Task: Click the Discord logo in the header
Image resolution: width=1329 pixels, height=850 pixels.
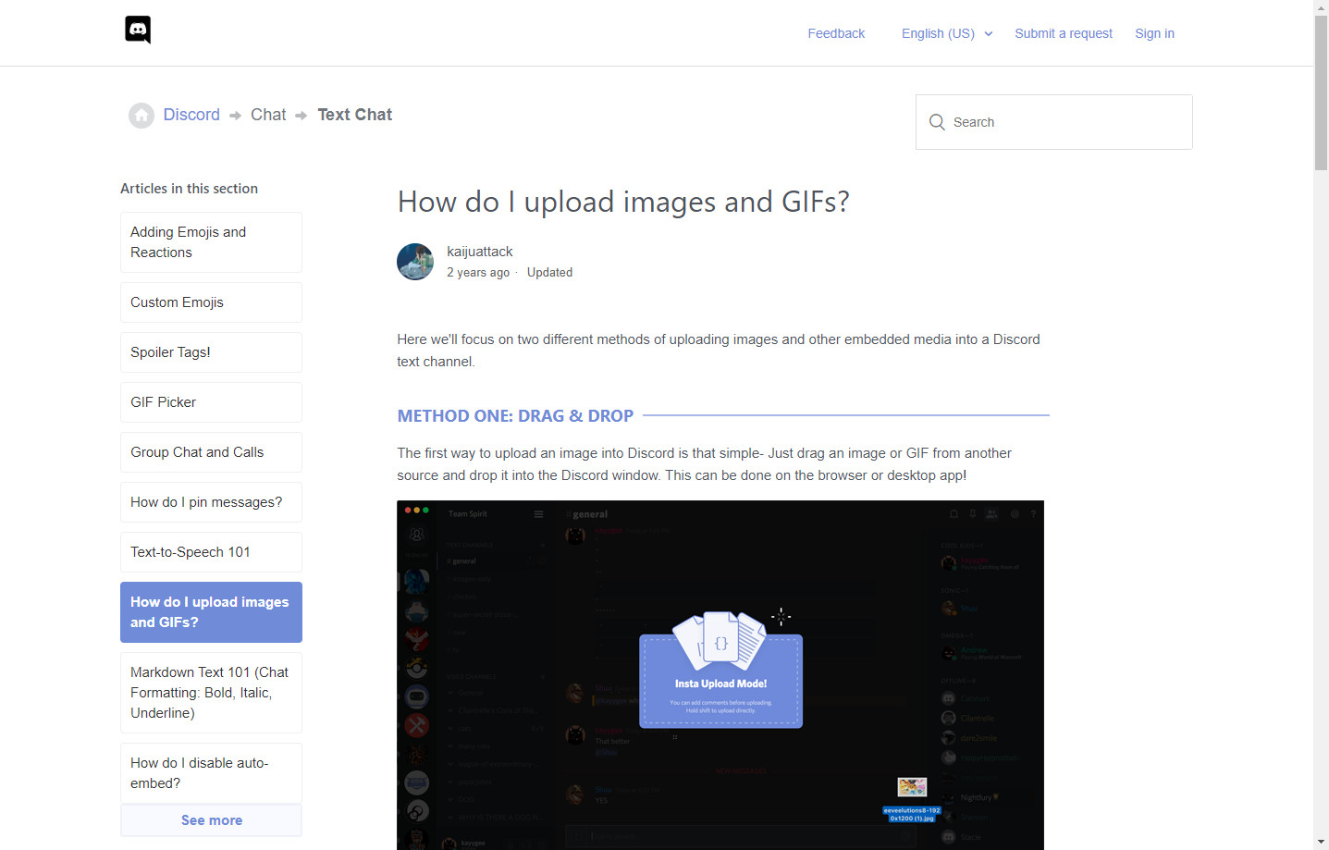Action: coord(138,31)
